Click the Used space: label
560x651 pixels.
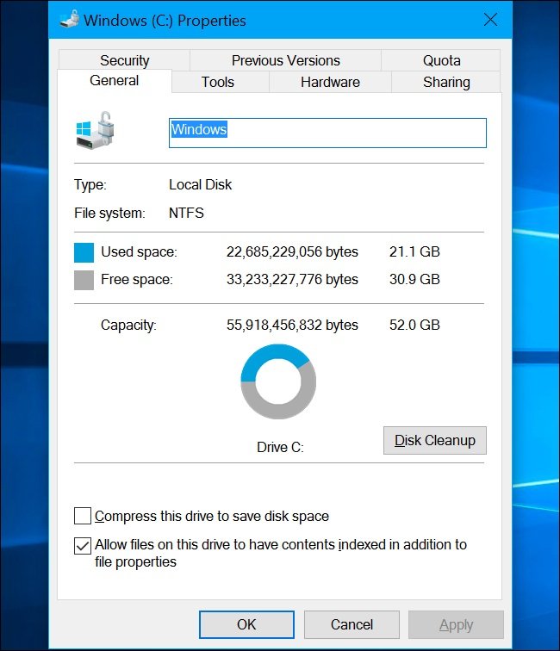tap(140, 251)
